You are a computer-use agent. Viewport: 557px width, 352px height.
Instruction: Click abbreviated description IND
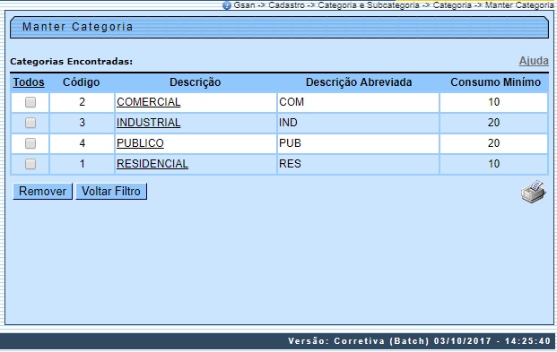coord(288,123)
